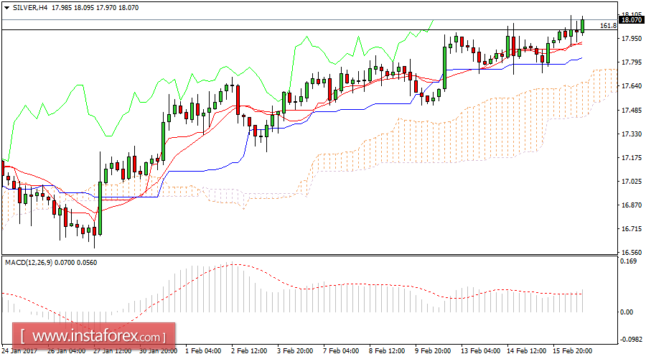This screenshot has height=359, width=646.
Task: Click price axis label 16.870
Action: 631,205
